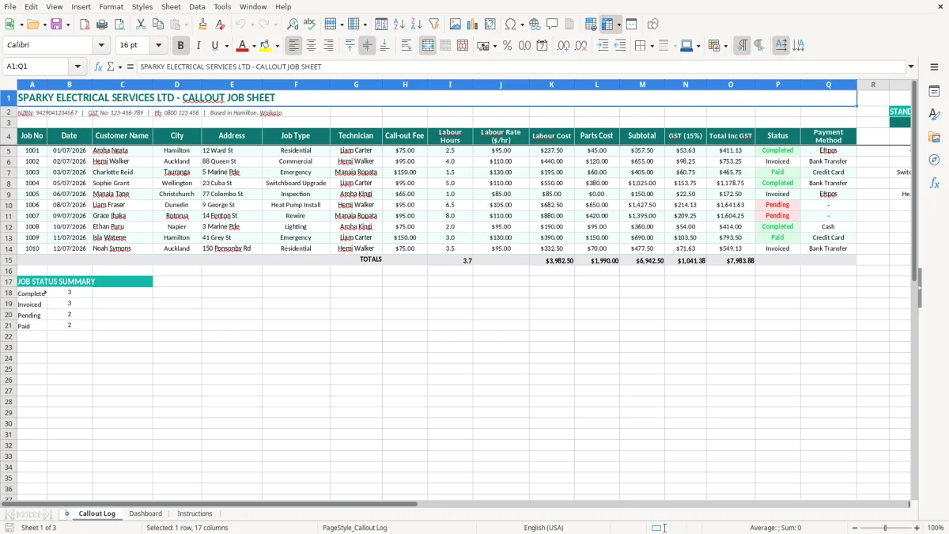Cut the selection with scissors icon
The image size is (949, 534).
point(141,25)
